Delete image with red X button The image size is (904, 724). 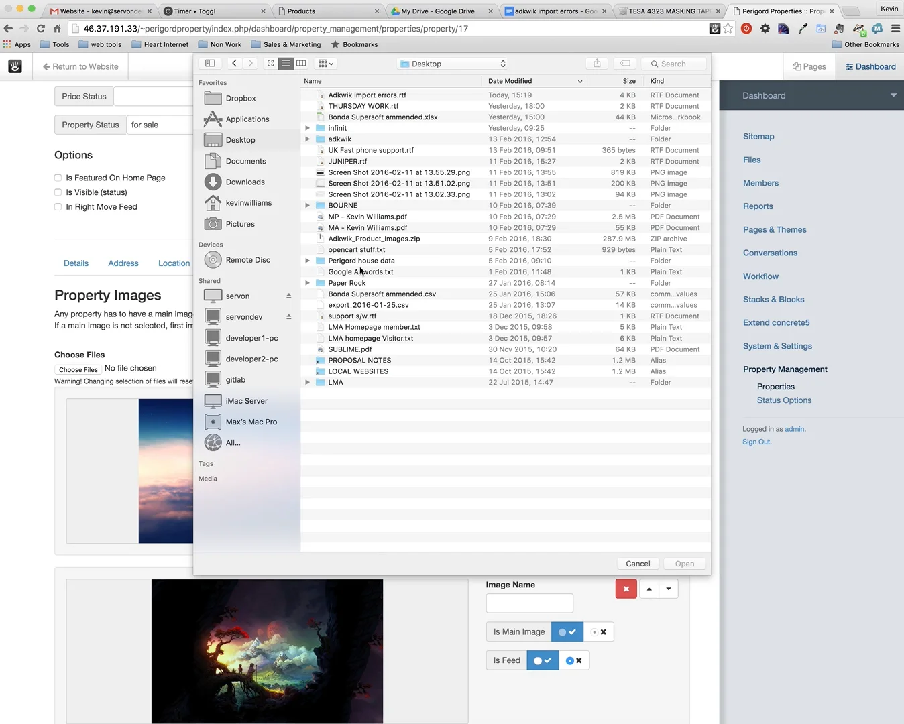pyautogui.click(x=626, y=589)
